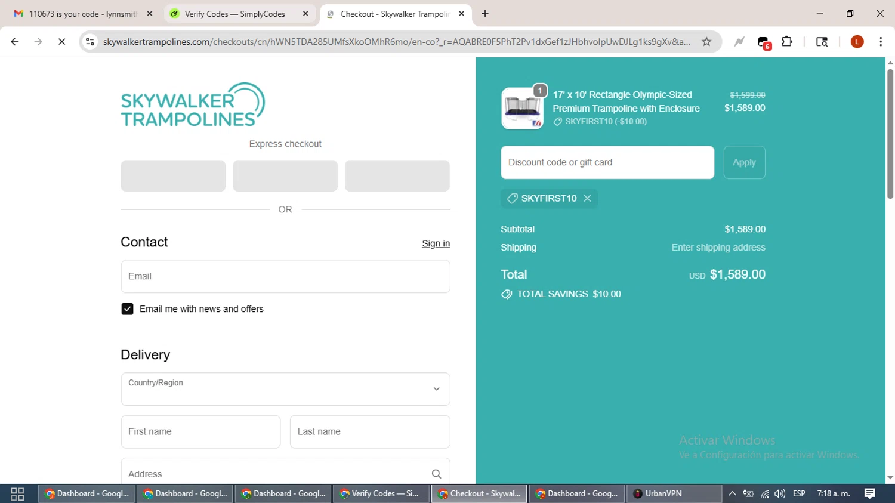The width and height of the screenshot is (895, 503).
Task: Switch to the Gmail '110673 is your code' tab
Action: coord(83,14)
